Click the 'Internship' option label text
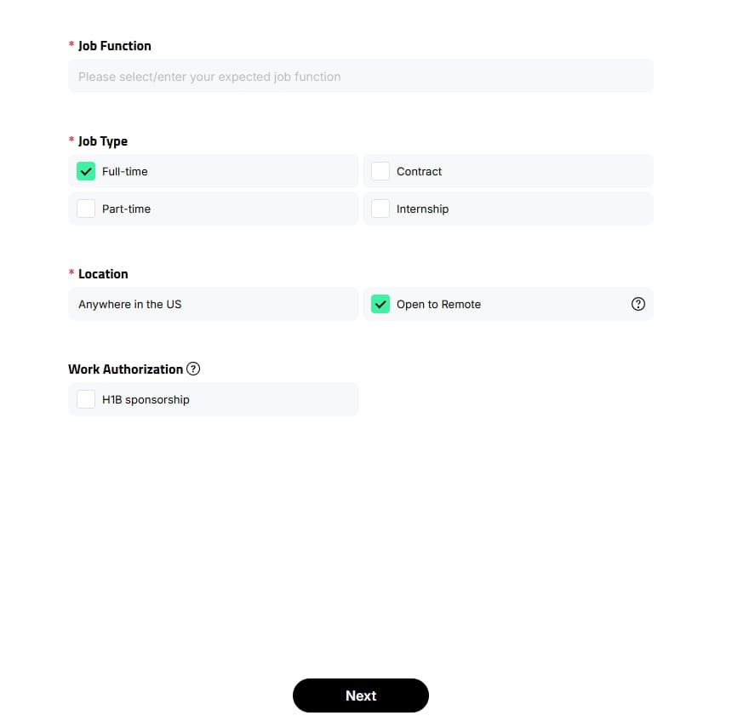The height and width of the screenshot is (727, 732). pyautogui.click(x=423, y=209)
